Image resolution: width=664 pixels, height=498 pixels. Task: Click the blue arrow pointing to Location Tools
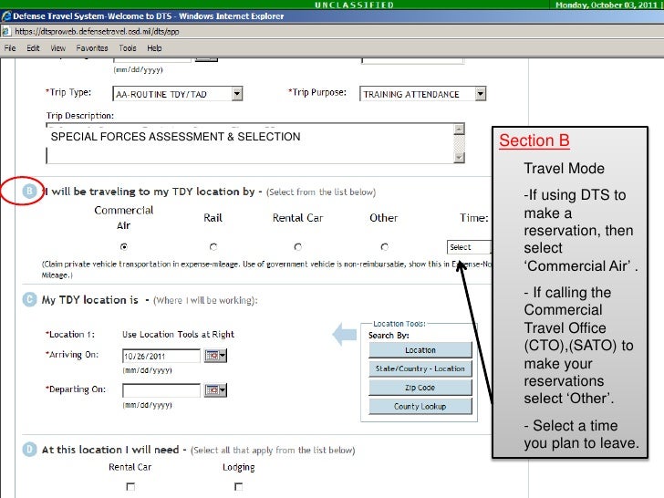pos(345,334)
